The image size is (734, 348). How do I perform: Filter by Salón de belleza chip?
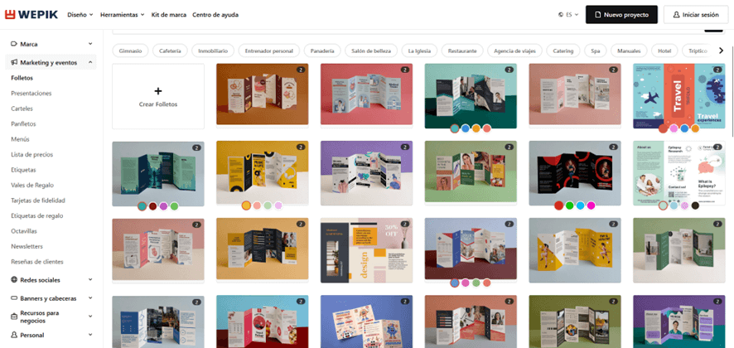point(371,51)
